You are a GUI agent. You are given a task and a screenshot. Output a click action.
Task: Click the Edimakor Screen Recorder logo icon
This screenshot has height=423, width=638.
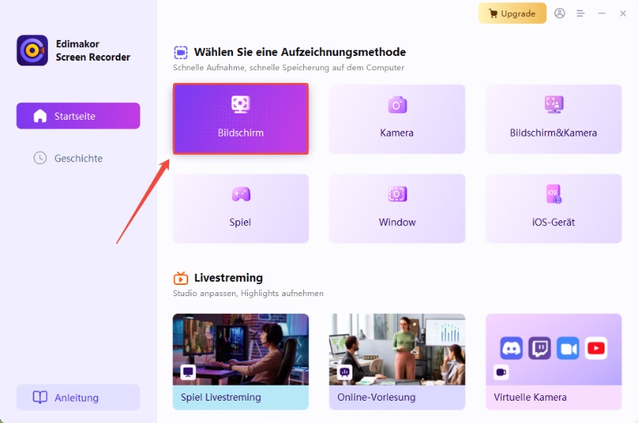coord(33,50)
